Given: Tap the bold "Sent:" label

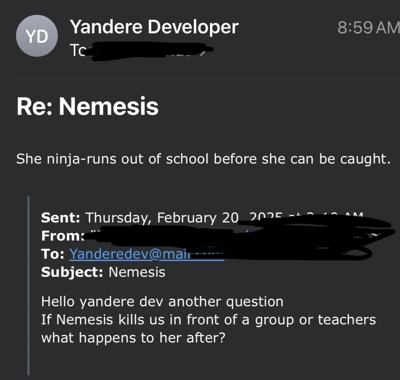Looking at the screenshot, I should [x=60, y=218].
